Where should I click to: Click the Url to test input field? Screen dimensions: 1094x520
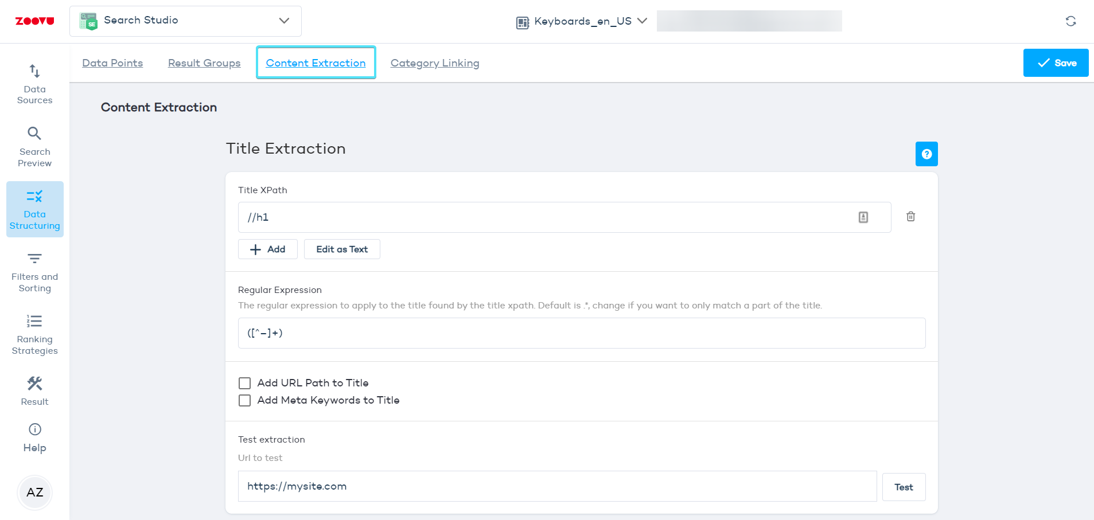(x=556, y=486)
